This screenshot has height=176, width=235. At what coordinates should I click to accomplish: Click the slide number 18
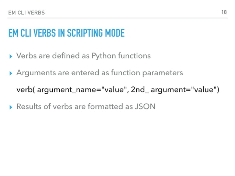[224, 12]
